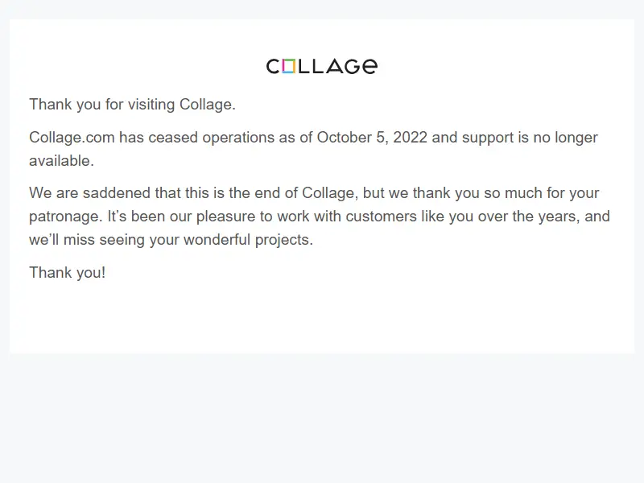
Task: Click the word 'pleasure' in the message
Action: [x=226, y=217]
